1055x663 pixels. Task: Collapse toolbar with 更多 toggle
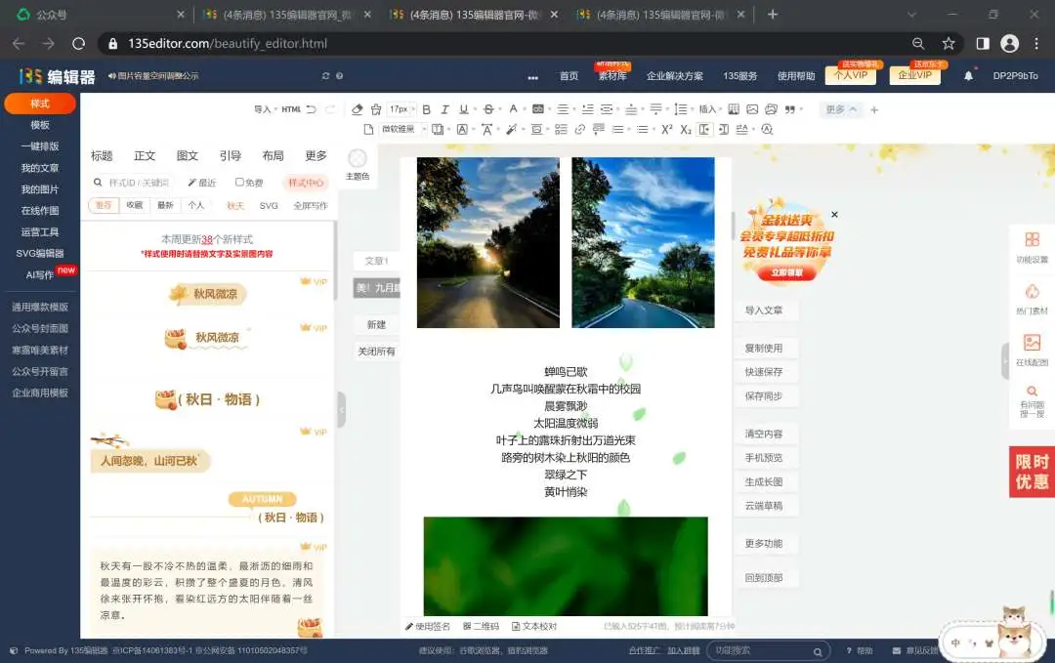click(841, 109)
